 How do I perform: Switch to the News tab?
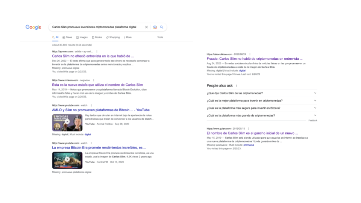click(67, 37)
